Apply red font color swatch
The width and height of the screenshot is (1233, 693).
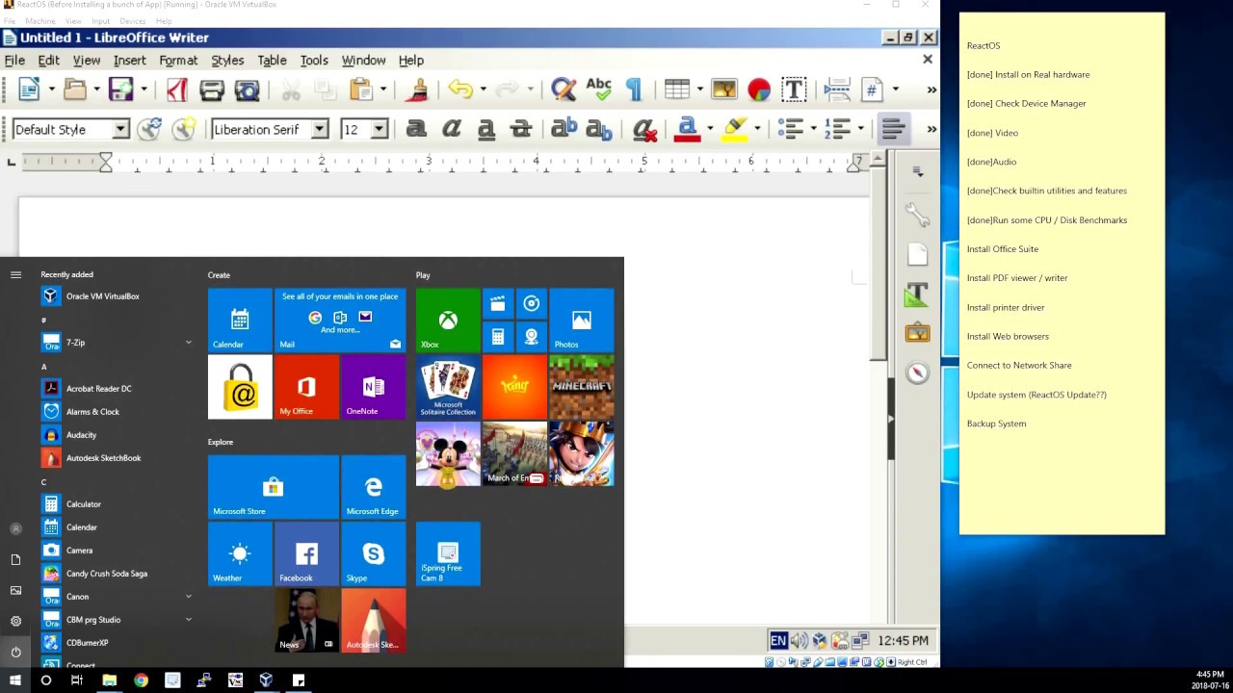tap(687, 129)
